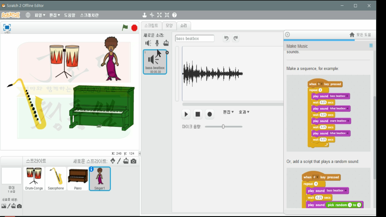Select the Drum-Conga sprite in the sprite list
The image size is (386, 217).
[x=34, y=179]
